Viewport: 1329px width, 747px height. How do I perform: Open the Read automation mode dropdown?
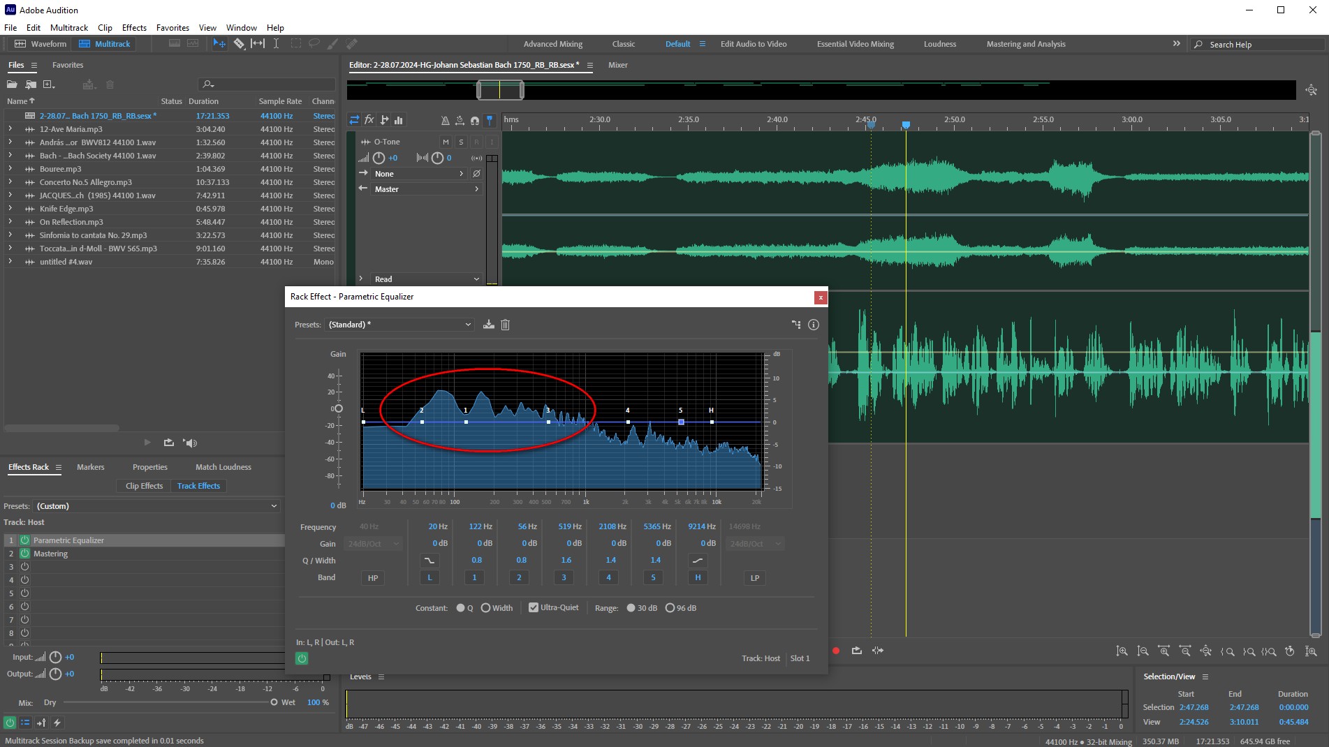point(426,279)
